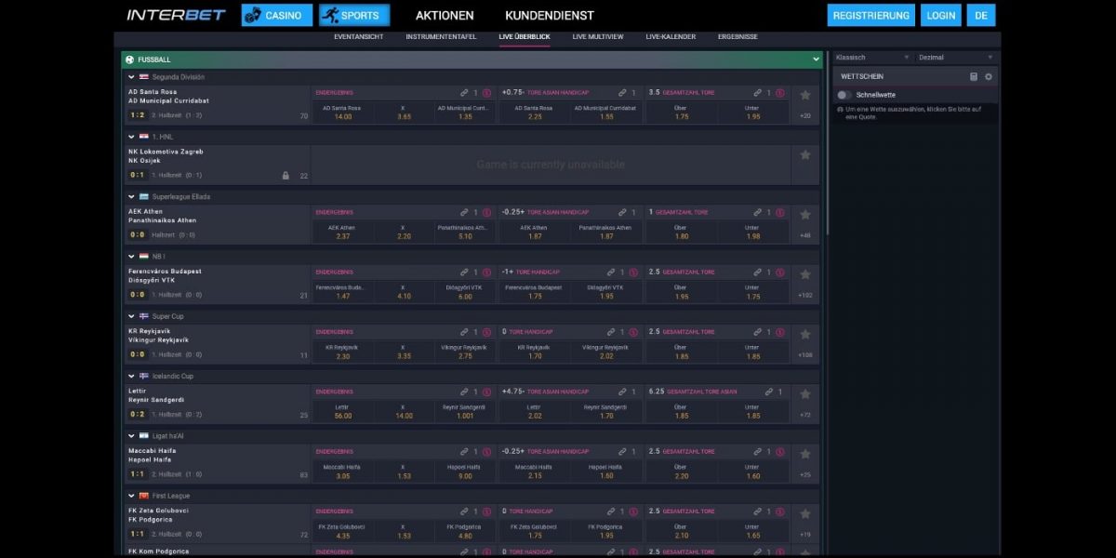
Task: Collapse the Ligat ha'Al league
Action: (130, 436)
